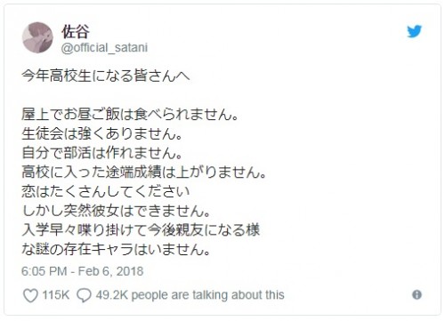Click the line 今年高校生になる皆さんへ
The height and width of the screenshot is (321, 445).
[105, 76]
